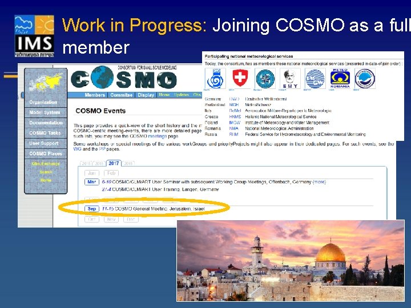Image resolution: width=411 pixels, height=308 pixels.
Task: Click the Jerusalem Dome of the Rock photo
Action: [x=291, y=261]
